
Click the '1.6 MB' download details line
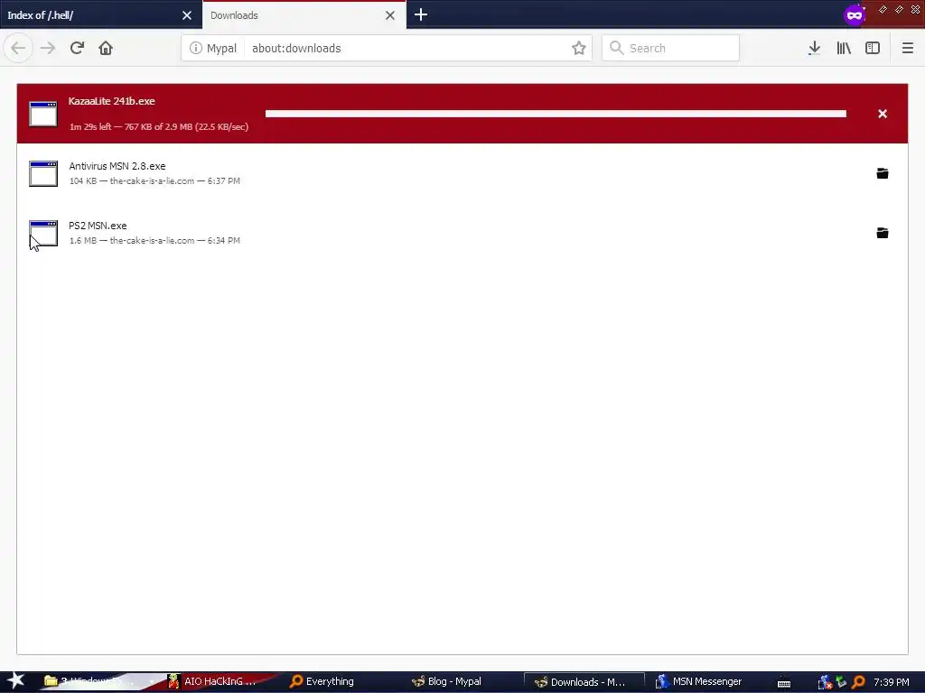point(154,240)
